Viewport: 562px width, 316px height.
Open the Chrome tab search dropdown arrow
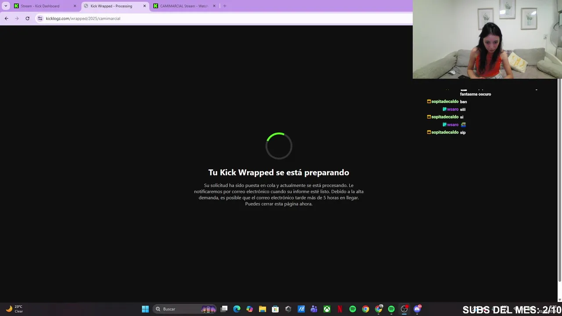click(x=6, y=6)
